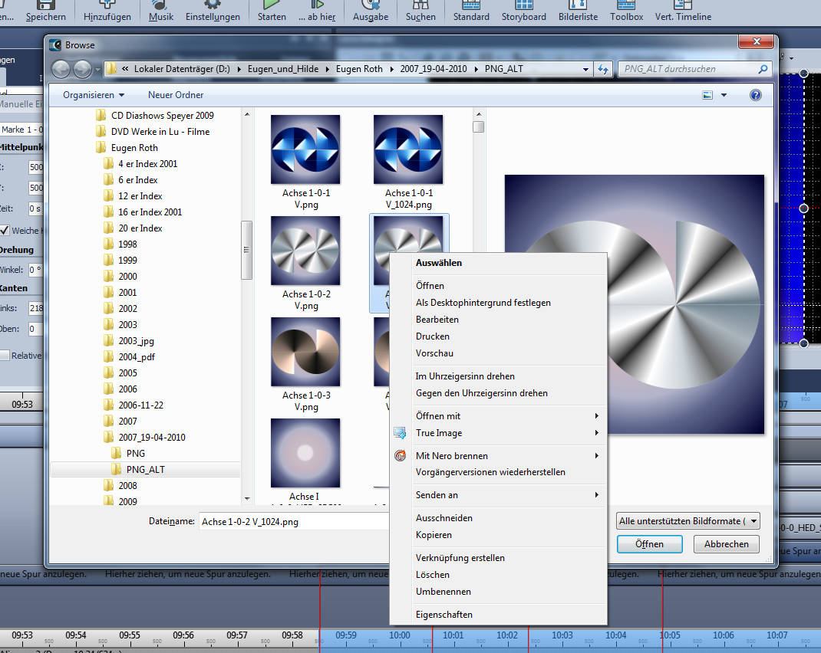Screen dimensions: 821x653
Task: Click Neuer Ordner button
Action: (x=176, y=95)
